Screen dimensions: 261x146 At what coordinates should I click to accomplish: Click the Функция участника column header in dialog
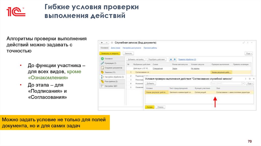[202, 88]
